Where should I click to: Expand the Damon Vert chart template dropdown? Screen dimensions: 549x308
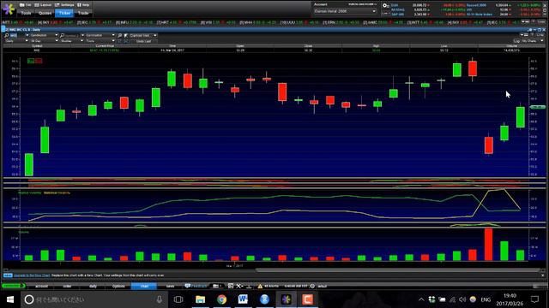pyautogui.click(x=143, y=35)
